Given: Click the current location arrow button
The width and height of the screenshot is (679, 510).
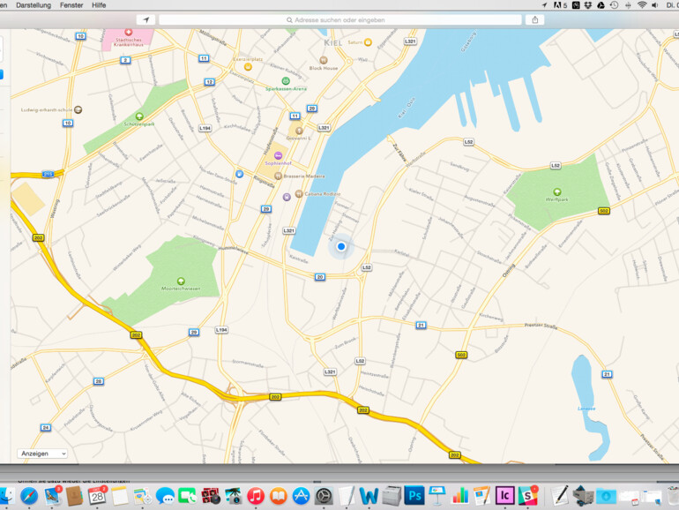Looking at the screenshot, I should tap(146, 19).
